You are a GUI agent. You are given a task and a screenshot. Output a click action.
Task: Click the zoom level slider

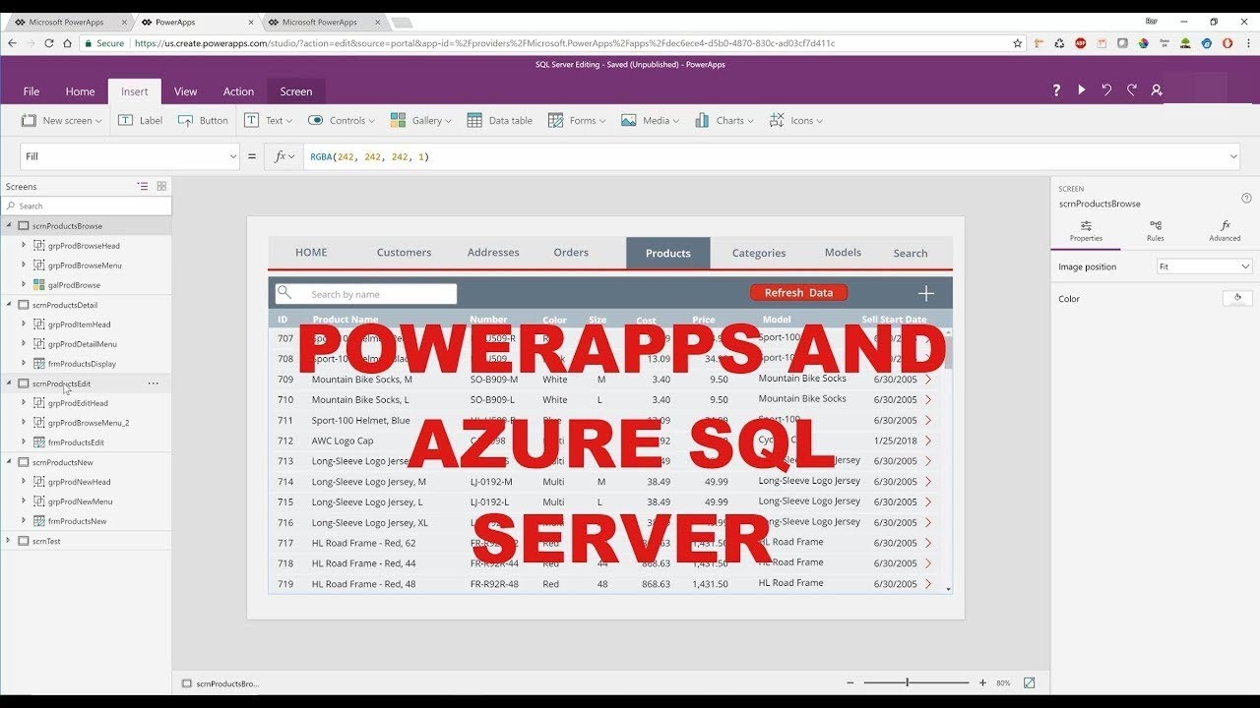tap(916, 682)
